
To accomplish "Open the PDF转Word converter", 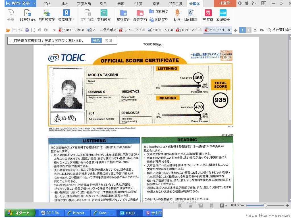I will (x=28, y=15).
